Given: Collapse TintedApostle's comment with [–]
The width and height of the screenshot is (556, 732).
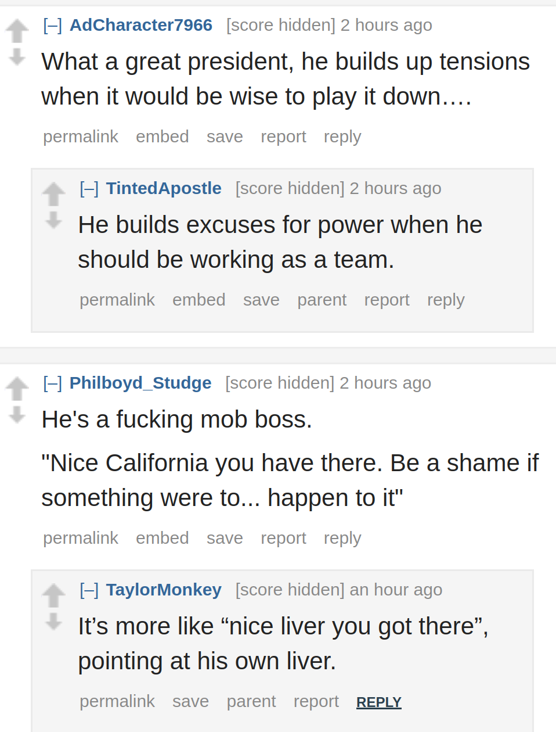Looking at the screenshot, I should pyautogui.click(x=89, y=189).
